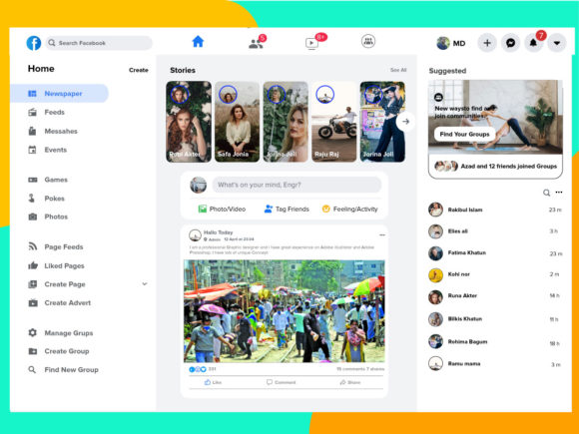The width and height of the screenshot is (579, 434).
Task: Click the Create link beside Home
Action: click(139, 70)
